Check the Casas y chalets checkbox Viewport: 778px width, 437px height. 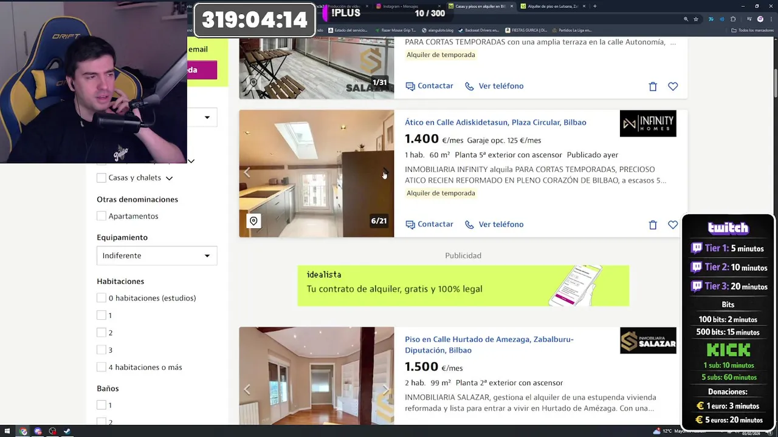102,178
